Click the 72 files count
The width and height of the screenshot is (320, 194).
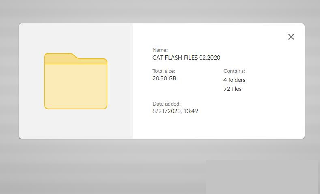tap(232, 89)
